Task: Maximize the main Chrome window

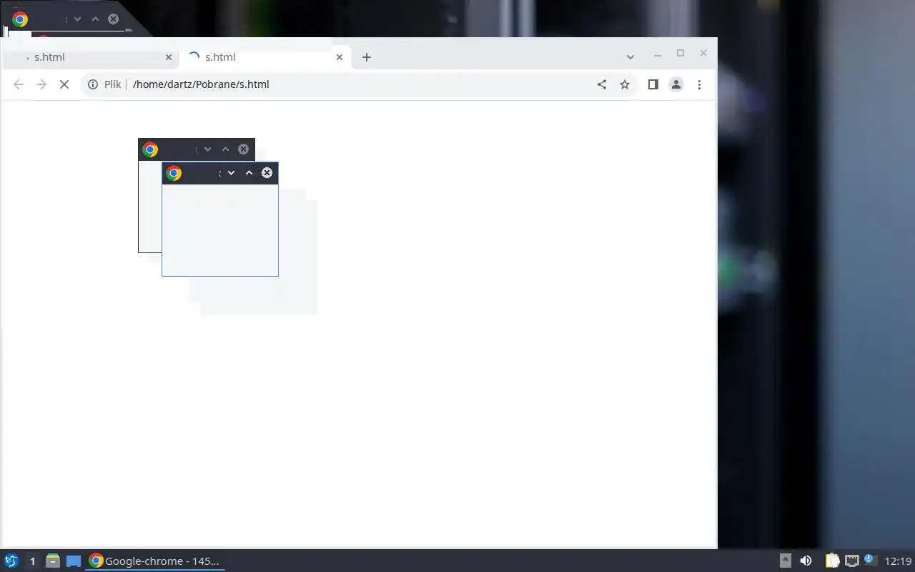Action: pos(681,53)
